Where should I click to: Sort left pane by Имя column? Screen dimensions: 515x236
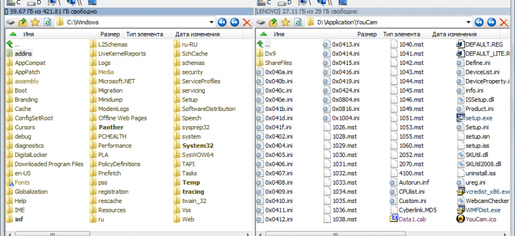pyautogui.click(x=28, y=34)
